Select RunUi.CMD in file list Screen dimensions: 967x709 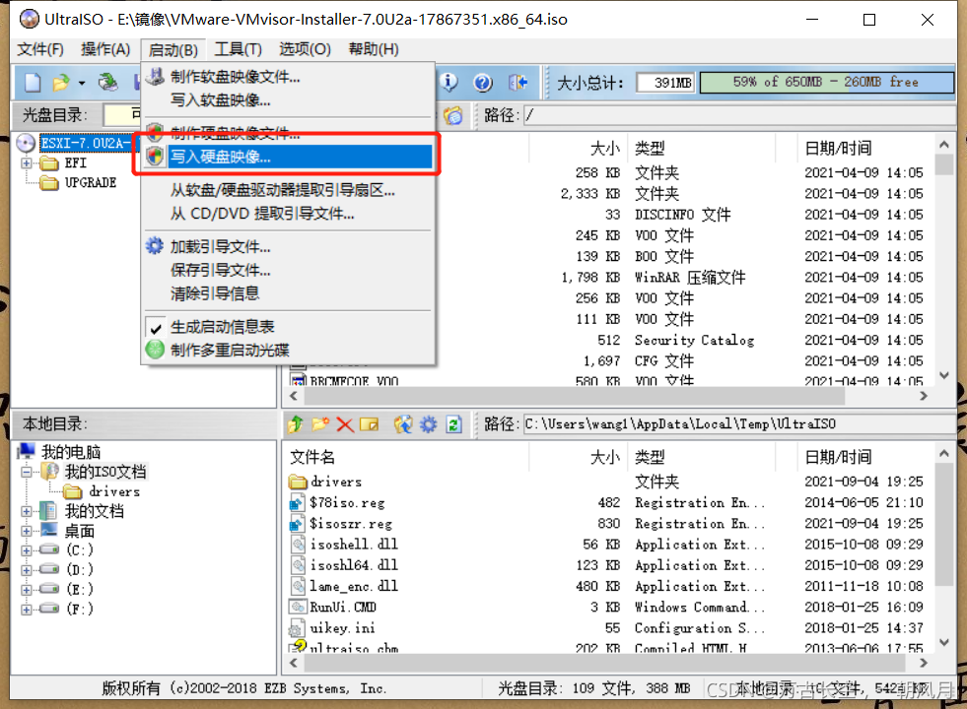pos(343,608)
